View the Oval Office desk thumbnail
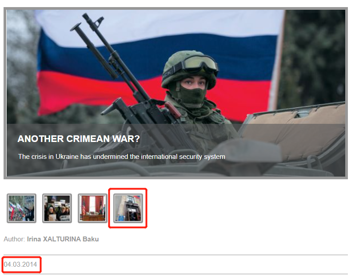 (92, 208)
